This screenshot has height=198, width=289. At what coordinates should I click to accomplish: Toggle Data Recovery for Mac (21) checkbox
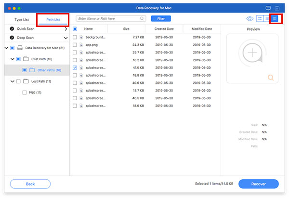click(13, 48)
